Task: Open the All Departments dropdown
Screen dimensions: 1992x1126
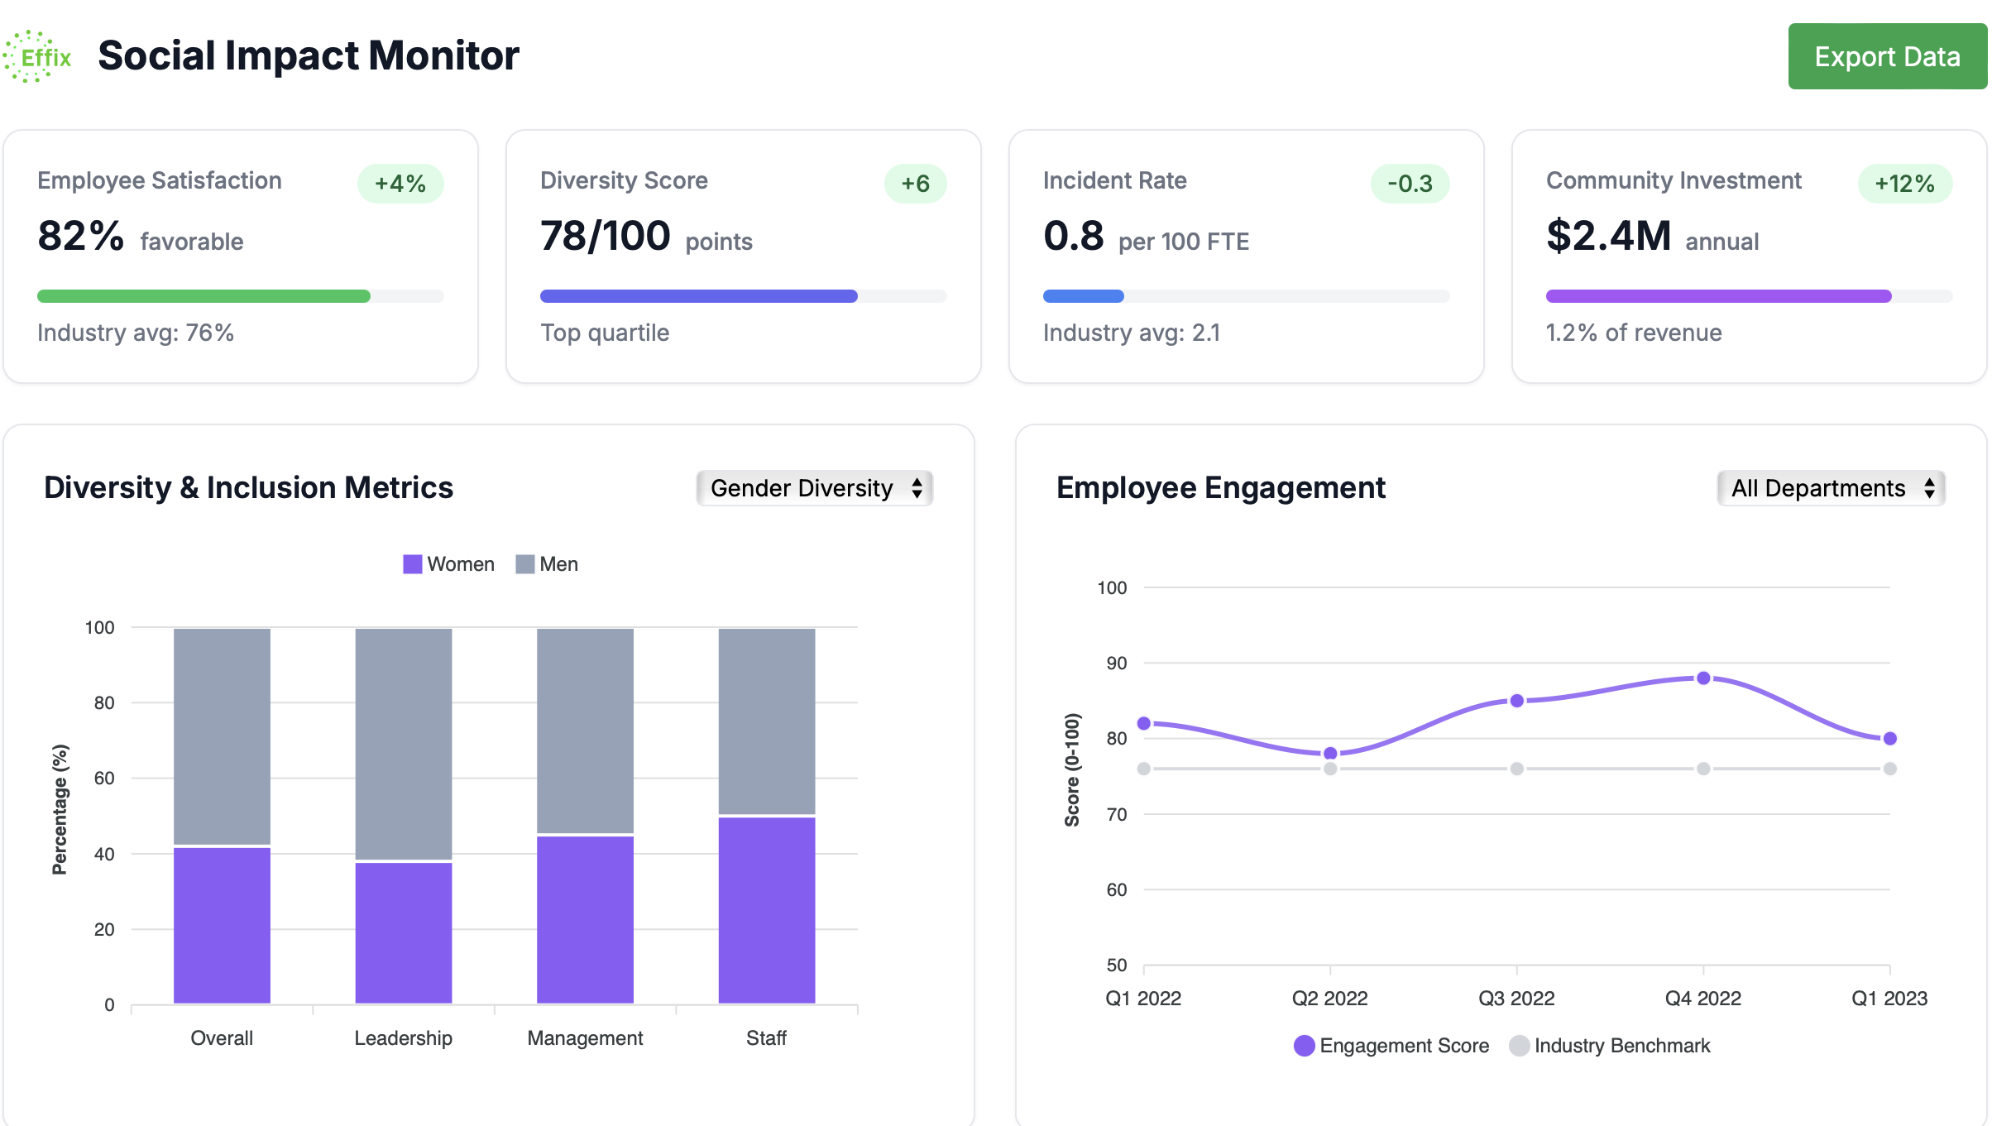Action: pos(1831,488)
